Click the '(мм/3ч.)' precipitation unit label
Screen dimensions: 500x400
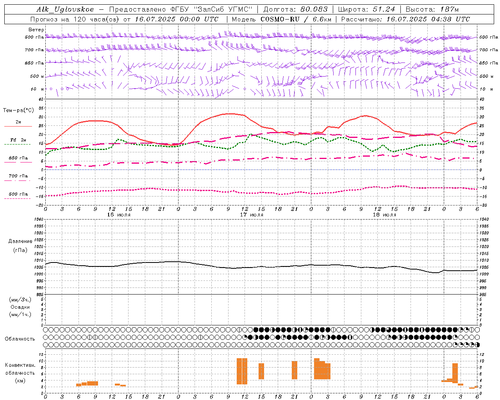(20, 300)
